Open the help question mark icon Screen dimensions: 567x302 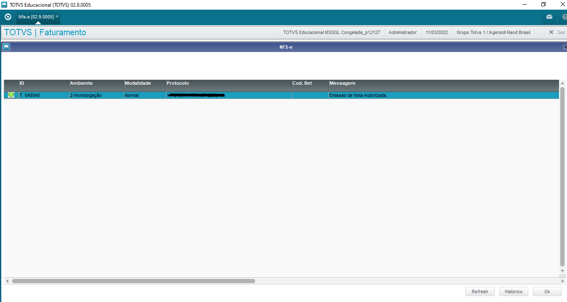pyautogui.click(x=564, y=17)
